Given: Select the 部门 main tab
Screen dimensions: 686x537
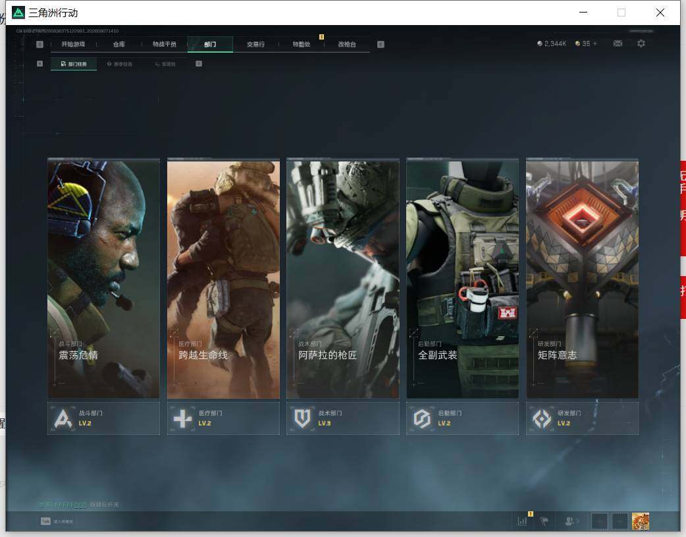Looking at the screenshot, I should 210,44.
